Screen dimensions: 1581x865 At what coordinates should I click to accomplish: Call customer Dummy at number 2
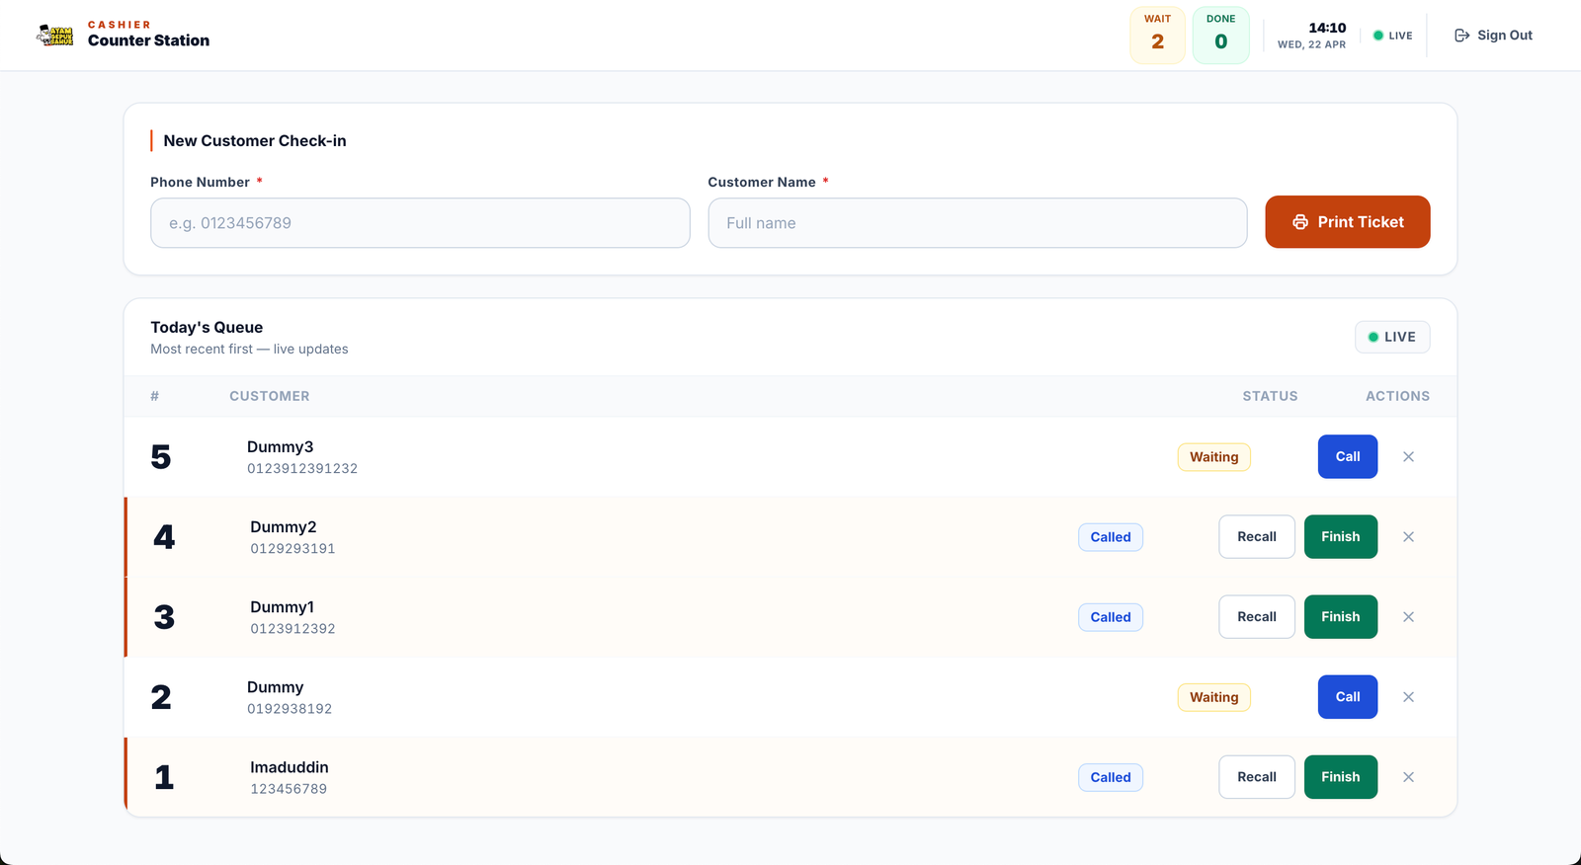click(x=1347, y=697)
